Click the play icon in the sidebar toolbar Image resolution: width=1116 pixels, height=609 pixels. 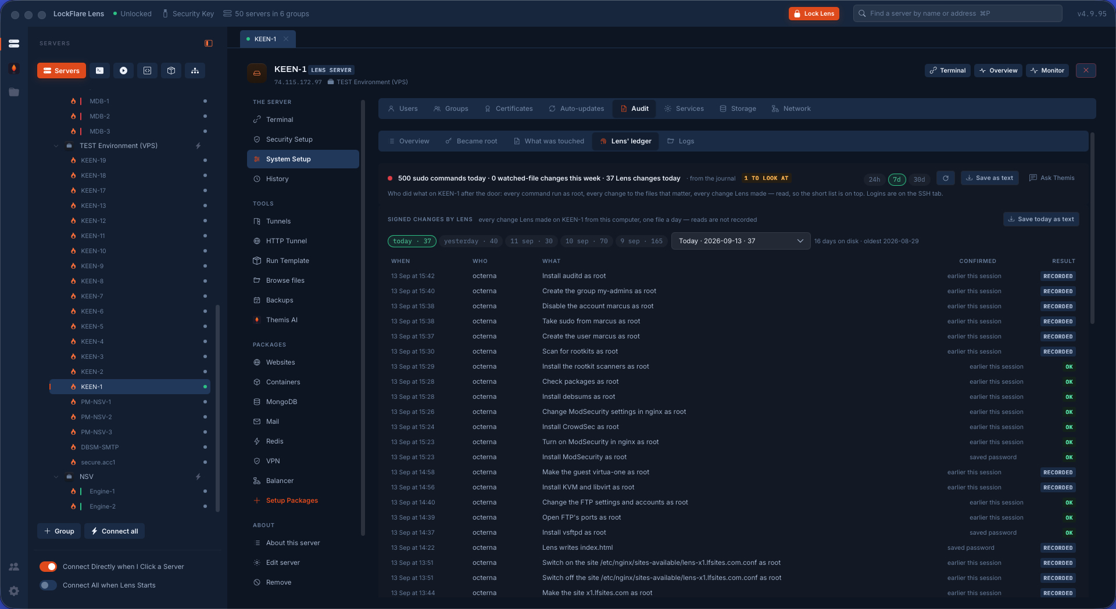point(124,71)
